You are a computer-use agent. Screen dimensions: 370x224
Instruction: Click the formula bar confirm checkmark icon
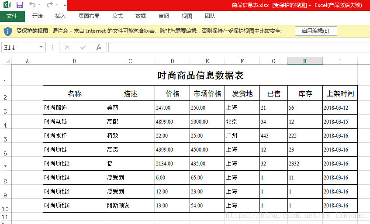[83, 47]
